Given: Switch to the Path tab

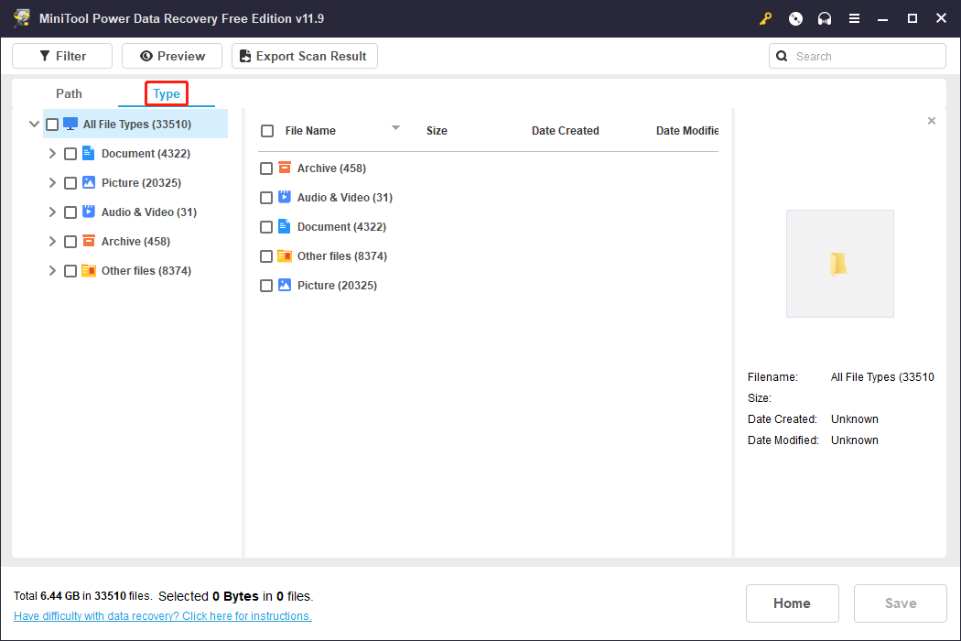Looking at the screenshot, I should coord(69,93).
